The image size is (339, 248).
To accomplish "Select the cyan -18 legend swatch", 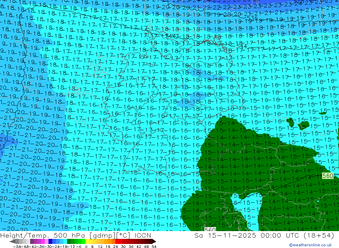I will (65, 241).
